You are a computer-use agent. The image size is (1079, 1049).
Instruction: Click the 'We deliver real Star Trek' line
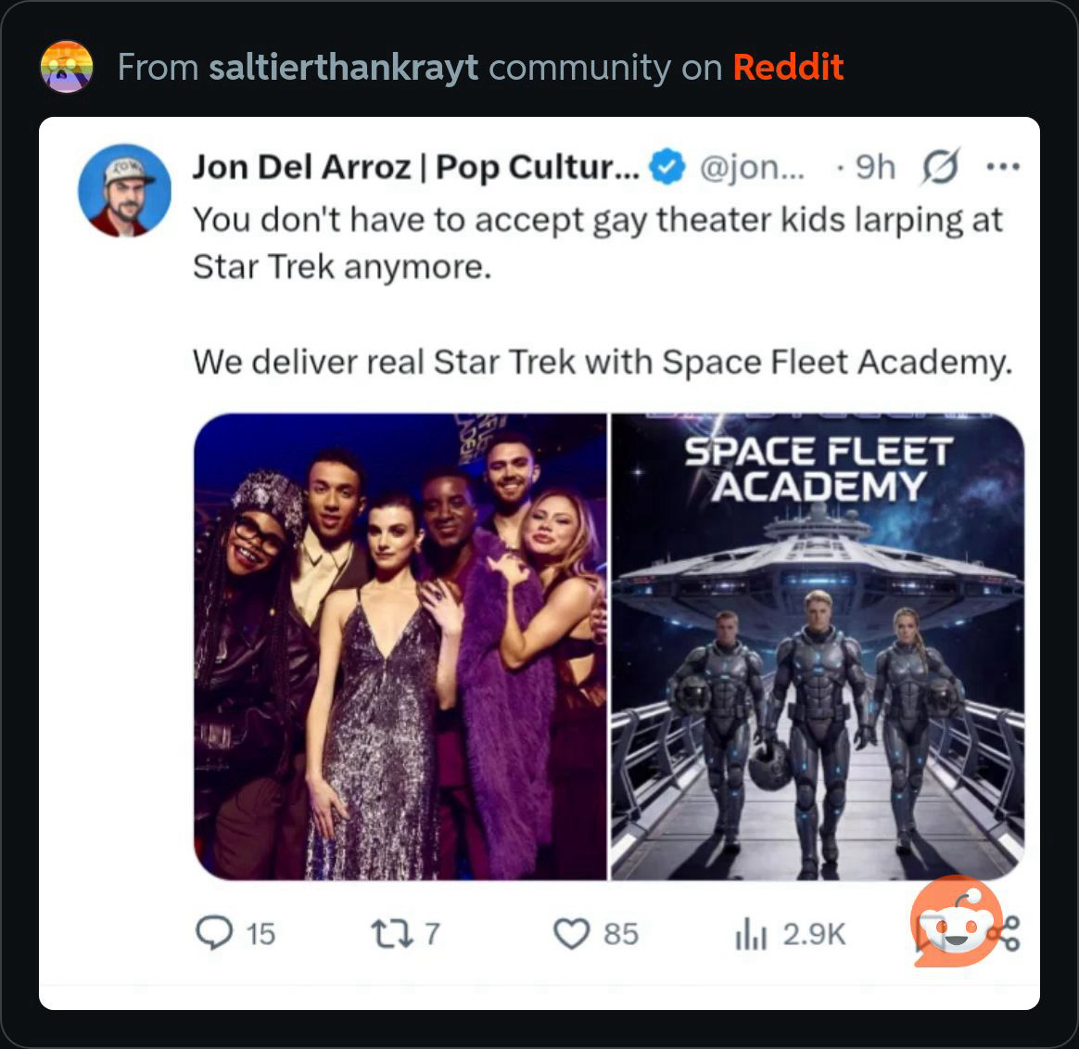[602, 361]
